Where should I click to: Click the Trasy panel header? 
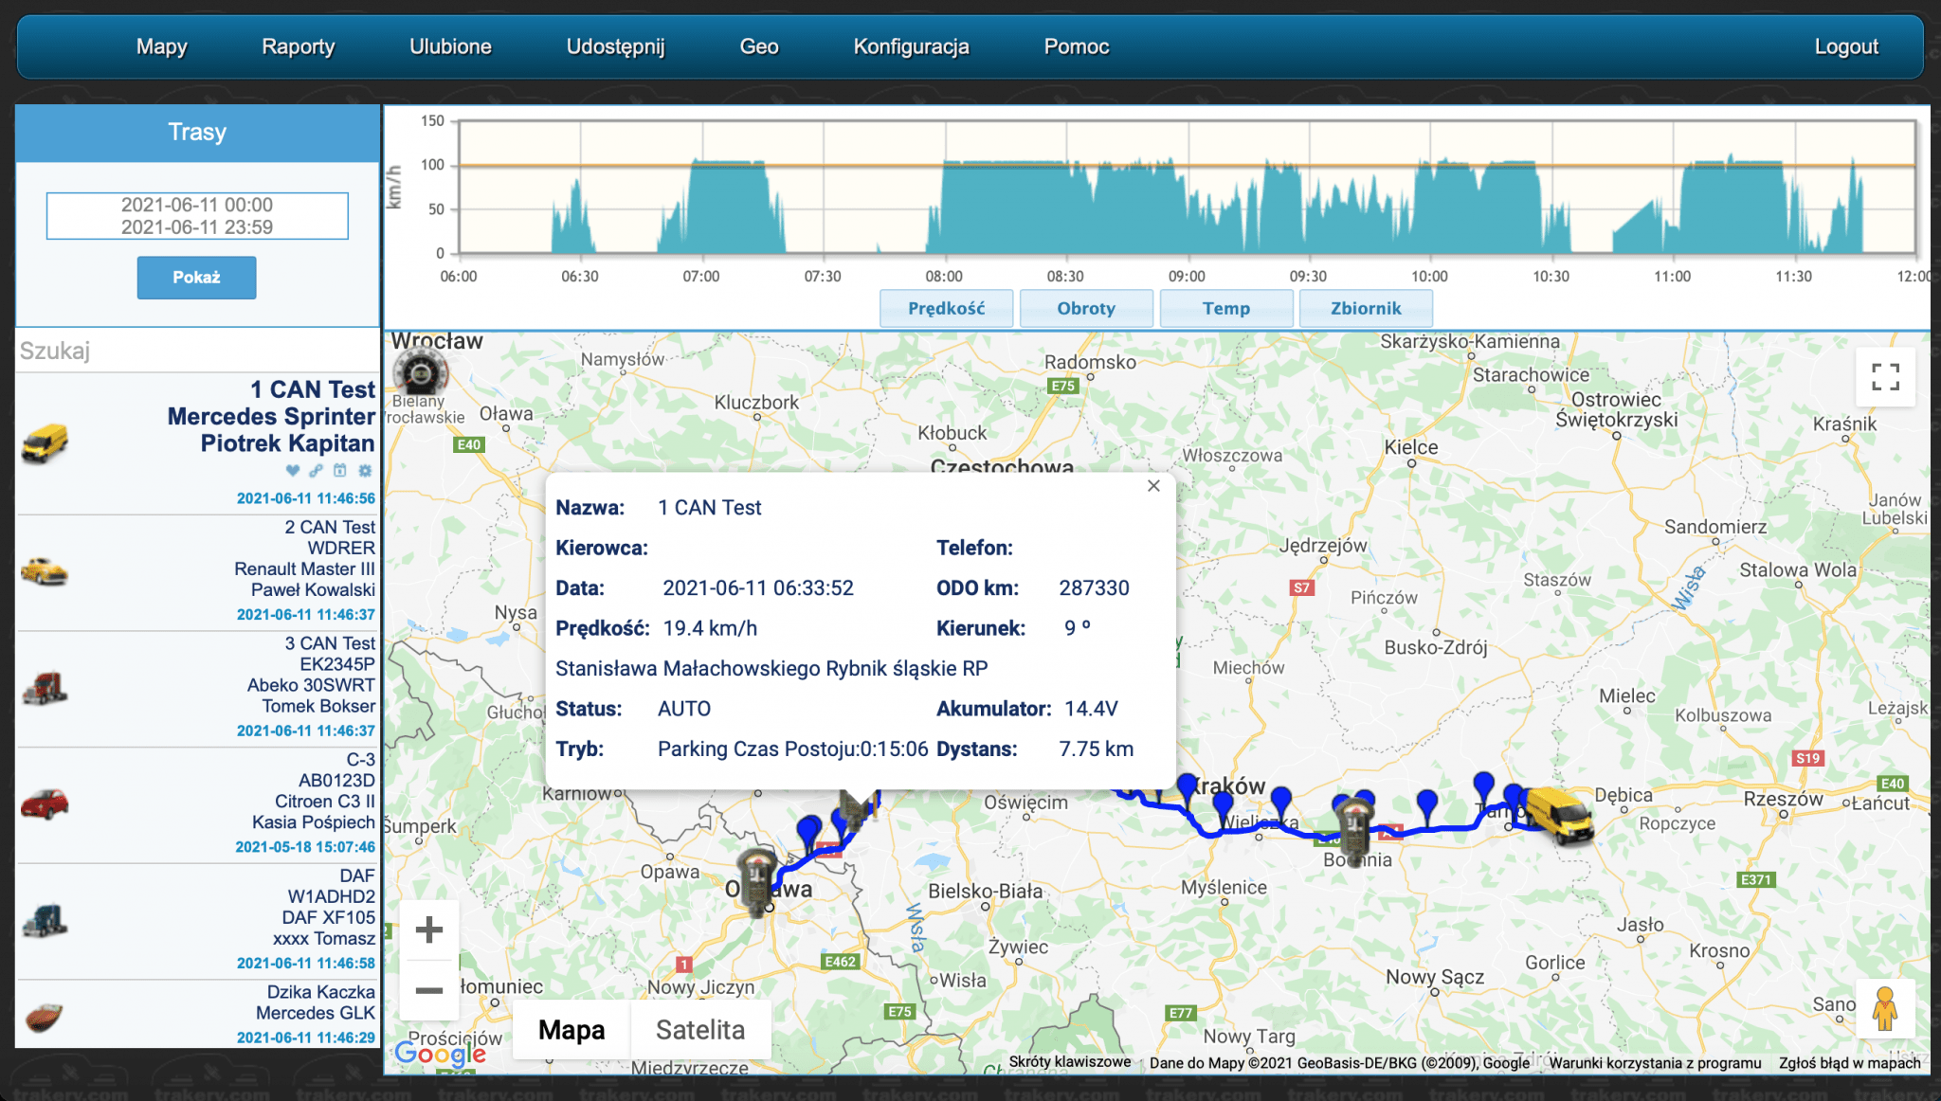coord(197,133)
